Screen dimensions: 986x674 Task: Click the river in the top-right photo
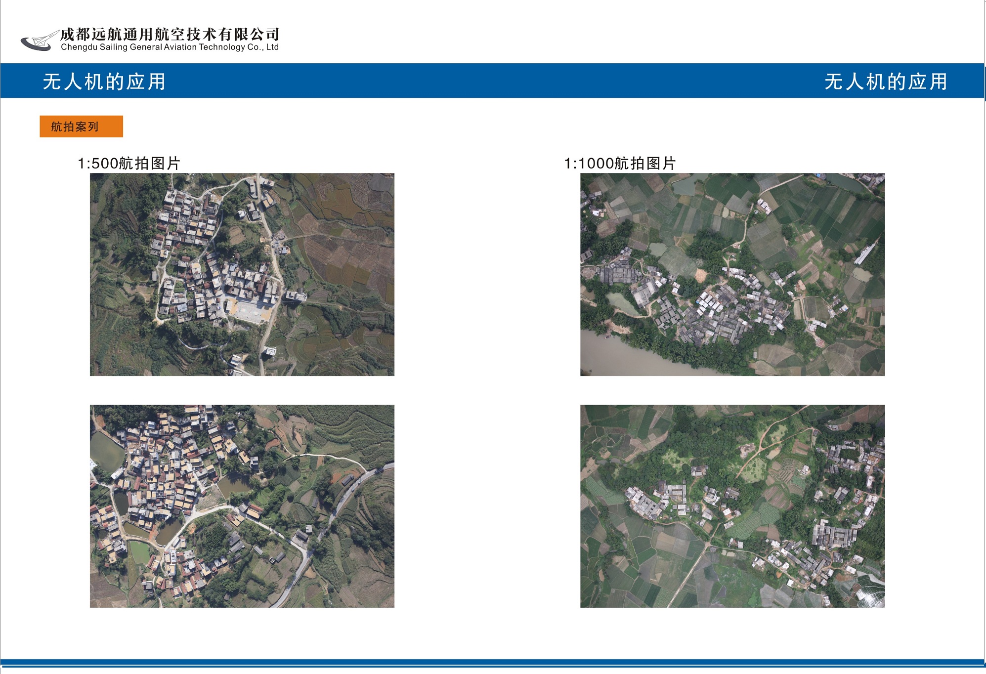618,356
